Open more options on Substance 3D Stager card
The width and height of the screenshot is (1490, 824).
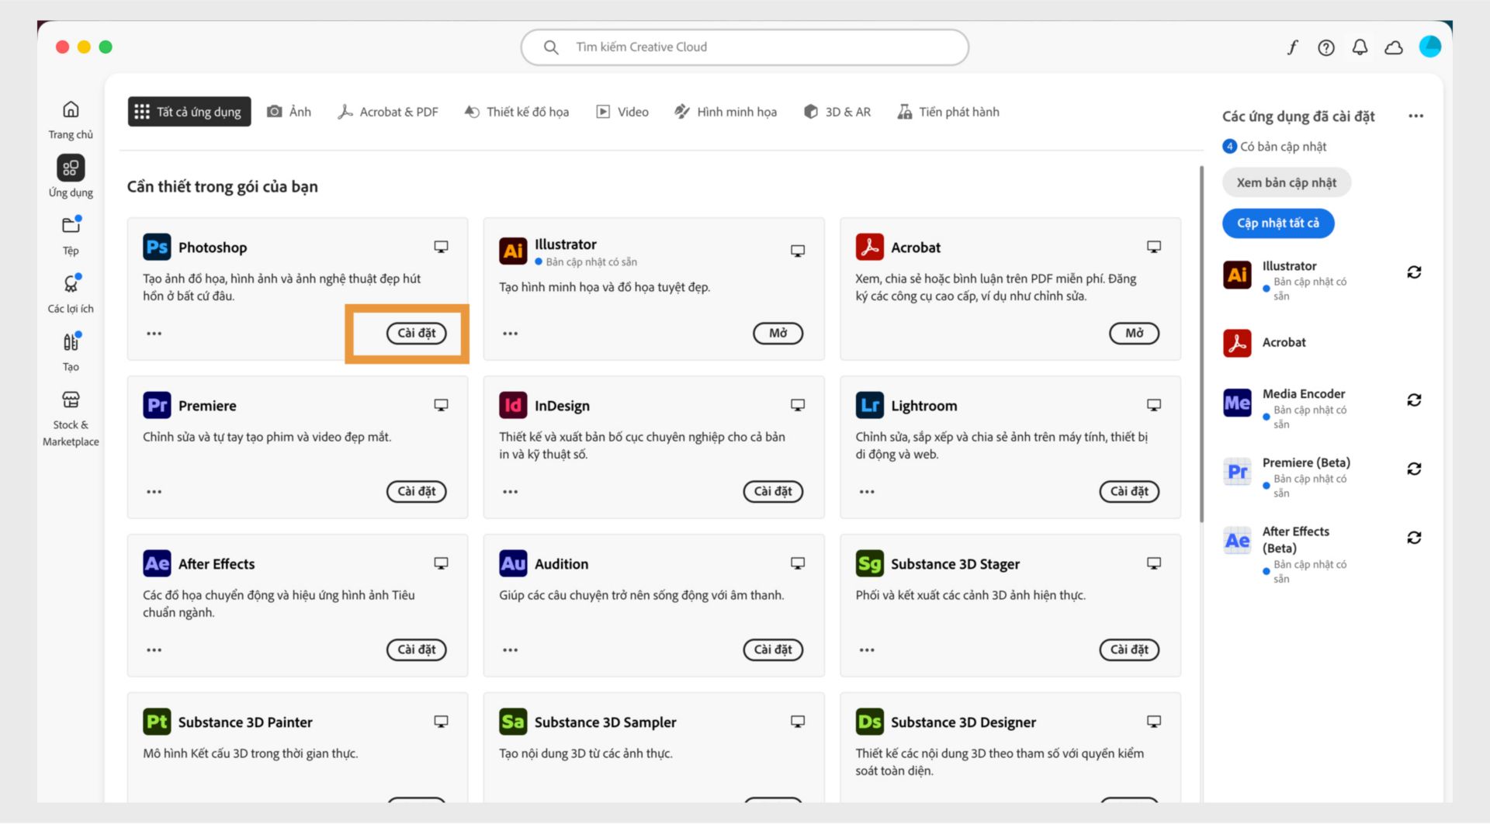click(x=867, y=650)
